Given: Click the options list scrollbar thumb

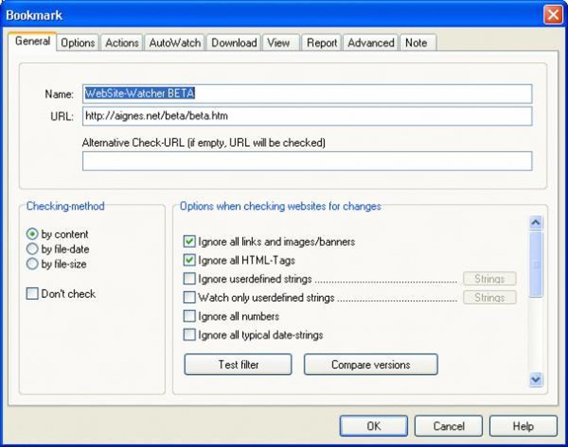Looking at the screenshot, I should click(536, 265).
